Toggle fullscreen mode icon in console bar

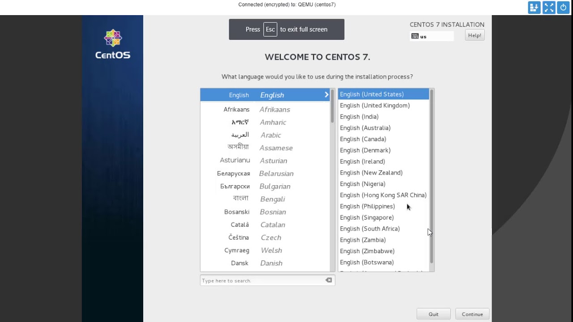(x=549, y=8)
